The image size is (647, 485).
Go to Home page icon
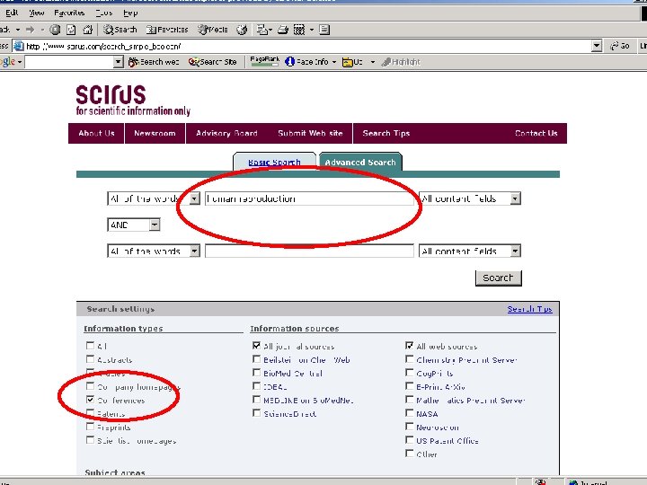click(87, 30)
